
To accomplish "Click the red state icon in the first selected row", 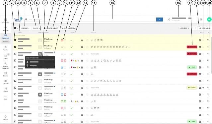I will tap(62, 40).
